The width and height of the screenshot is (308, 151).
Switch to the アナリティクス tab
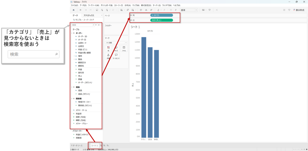[89, 15]
